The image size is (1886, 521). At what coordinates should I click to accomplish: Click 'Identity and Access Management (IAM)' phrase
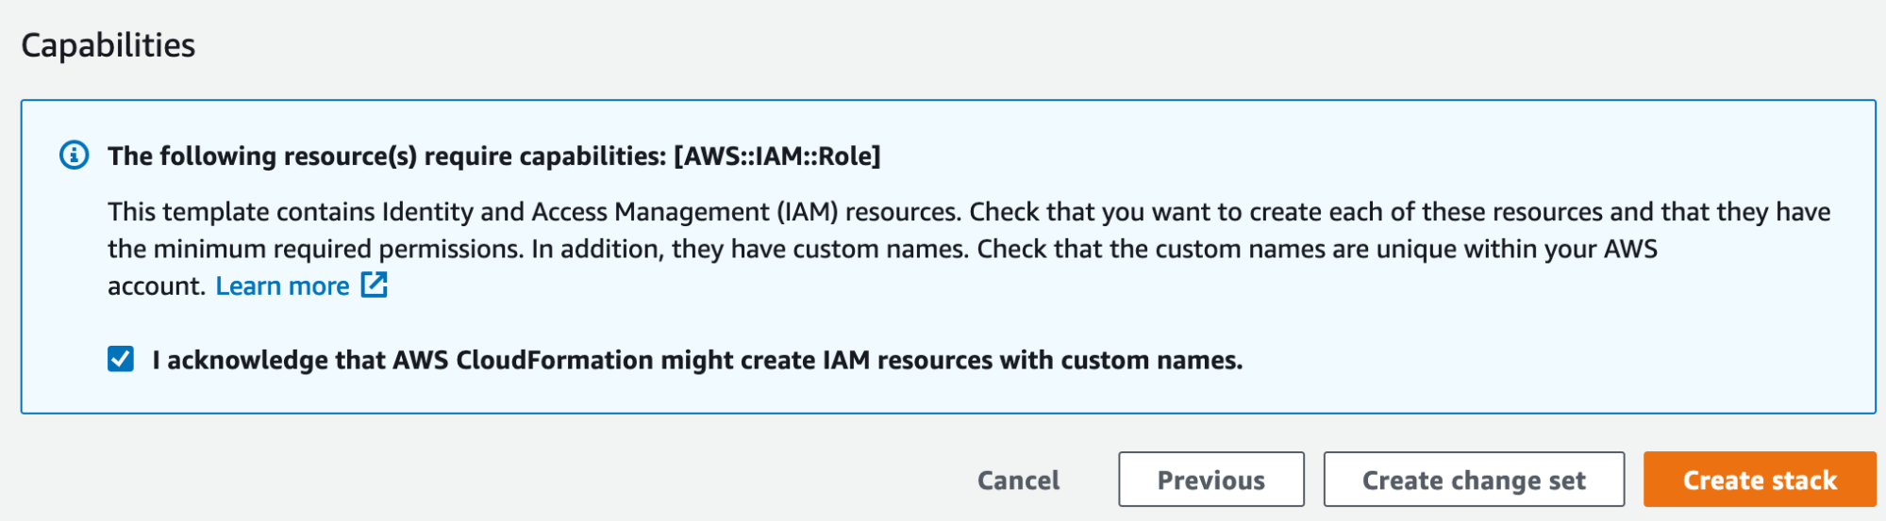click(609, 212)
